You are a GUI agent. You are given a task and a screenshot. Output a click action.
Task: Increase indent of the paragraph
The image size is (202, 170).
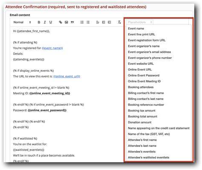[x=110, y=22]
